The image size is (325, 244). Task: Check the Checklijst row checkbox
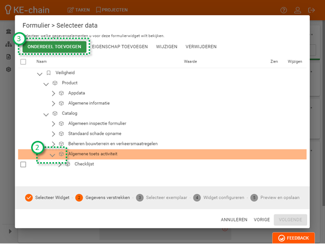pyautogui.click(x=23, y=164)
